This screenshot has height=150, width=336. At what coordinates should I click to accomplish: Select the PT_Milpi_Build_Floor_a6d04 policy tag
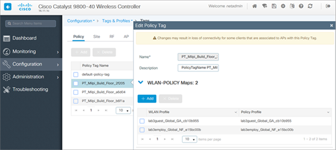pos(104,92)
